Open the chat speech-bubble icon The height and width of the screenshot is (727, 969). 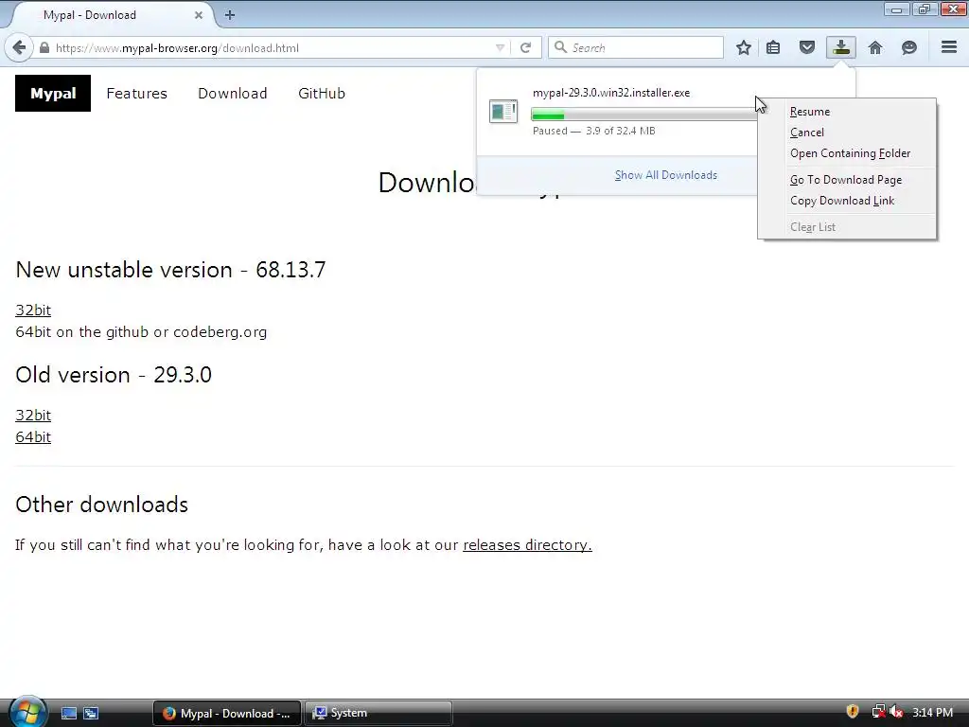click(908, 47)
